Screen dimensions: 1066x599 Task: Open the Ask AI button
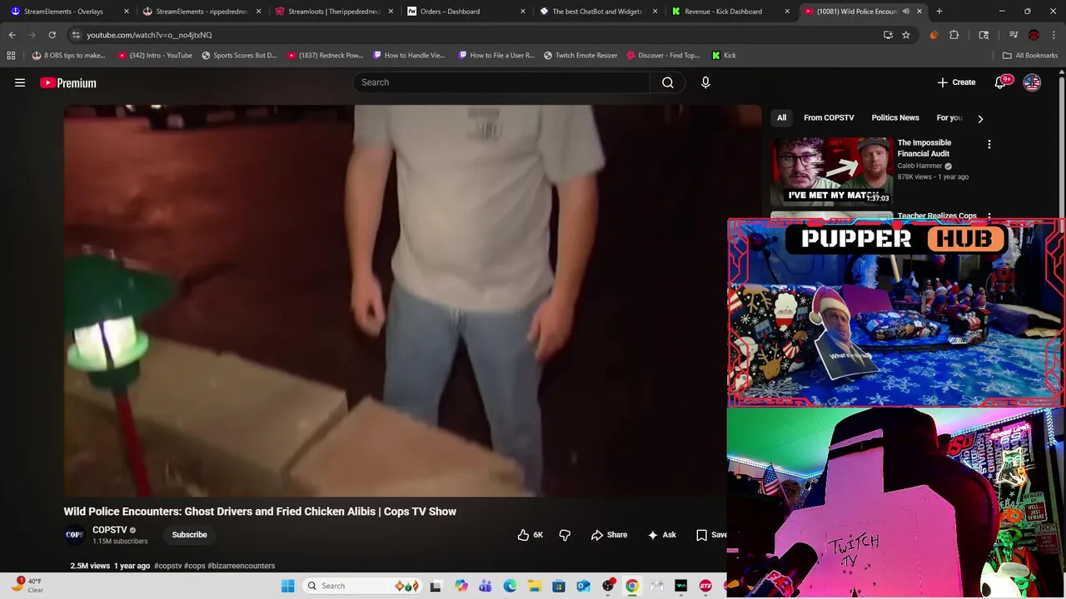662,535
